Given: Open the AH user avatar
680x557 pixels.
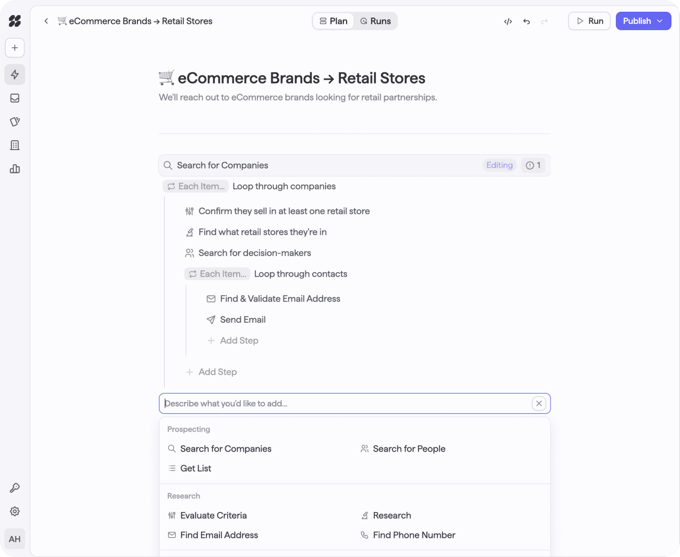Looking at the screenshot, I should [x=15, y=539].
